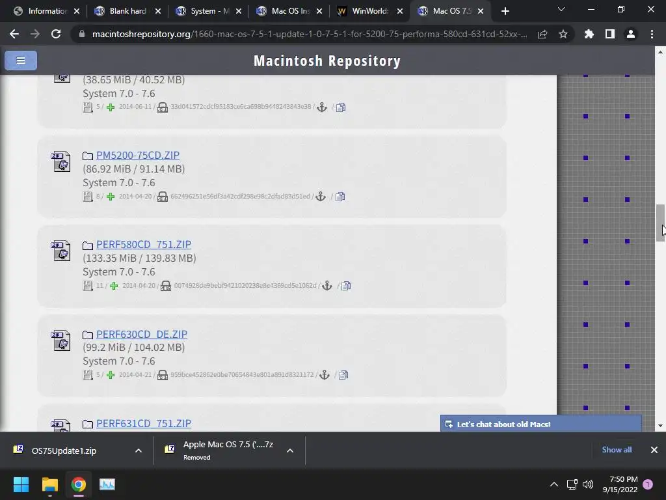This screenshot has height=500, width=666.
Task: Click the address bar URL
Action: pos(310,34)
